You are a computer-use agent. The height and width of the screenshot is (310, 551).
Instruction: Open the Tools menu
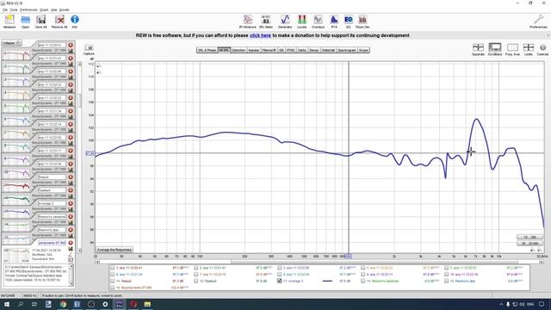tap(14, 9)
